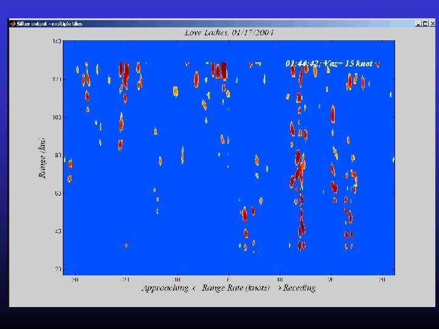Minimize the Sifter output window
This screenshot has width=439, height=329.
pos(418,24)
